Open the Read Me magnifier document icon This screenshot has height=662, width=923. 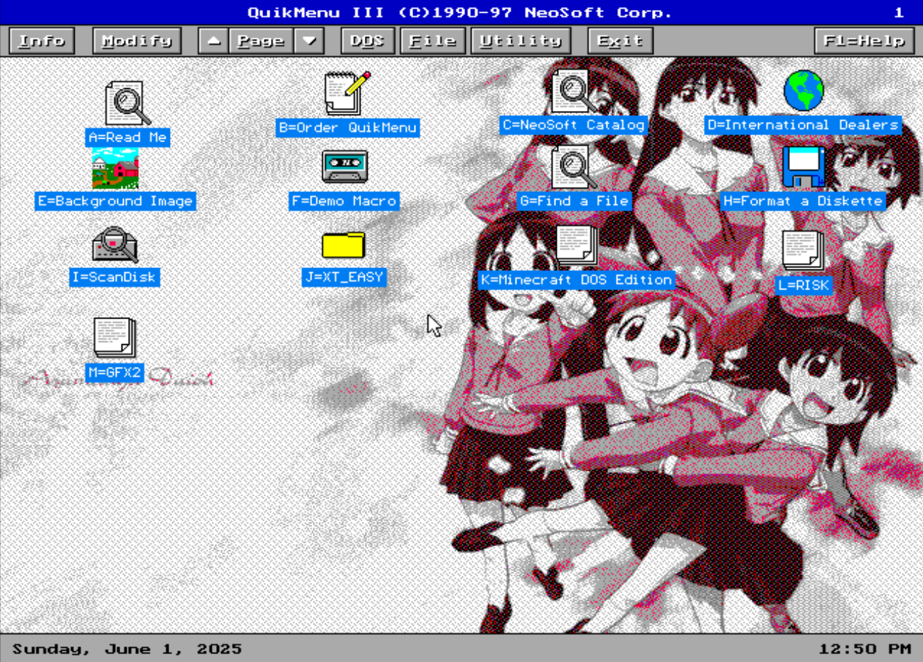[x=128, y=103]
